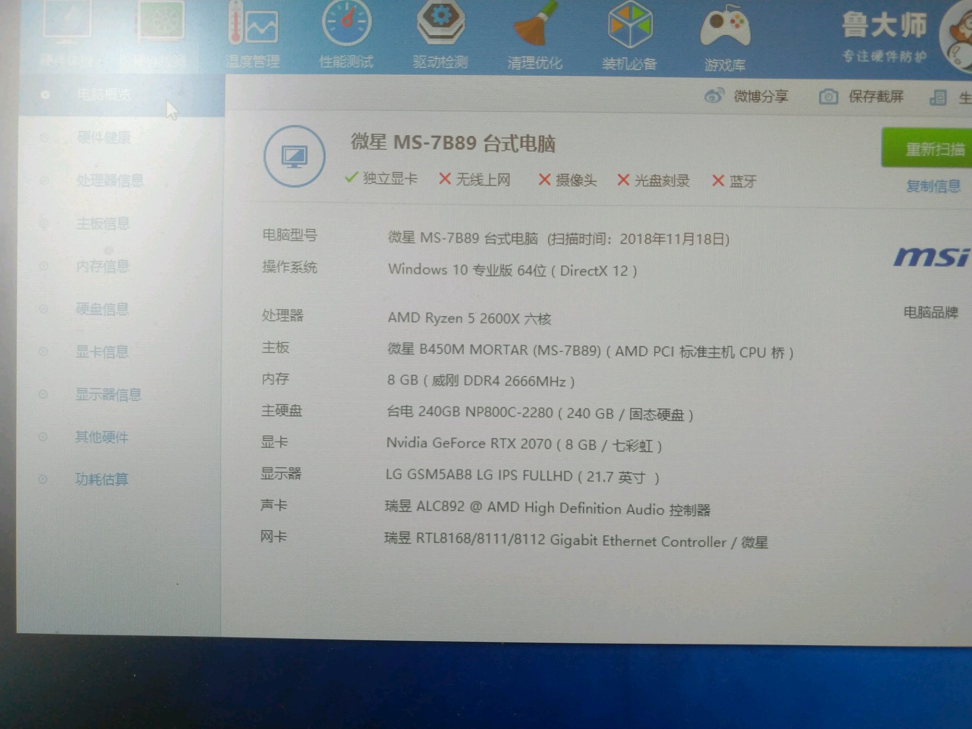The height and width of the screenshot is (729, 972).
Task: Show 显示器信息 in the sidebar
Action: pyautogui.click(x=108, y=394)
